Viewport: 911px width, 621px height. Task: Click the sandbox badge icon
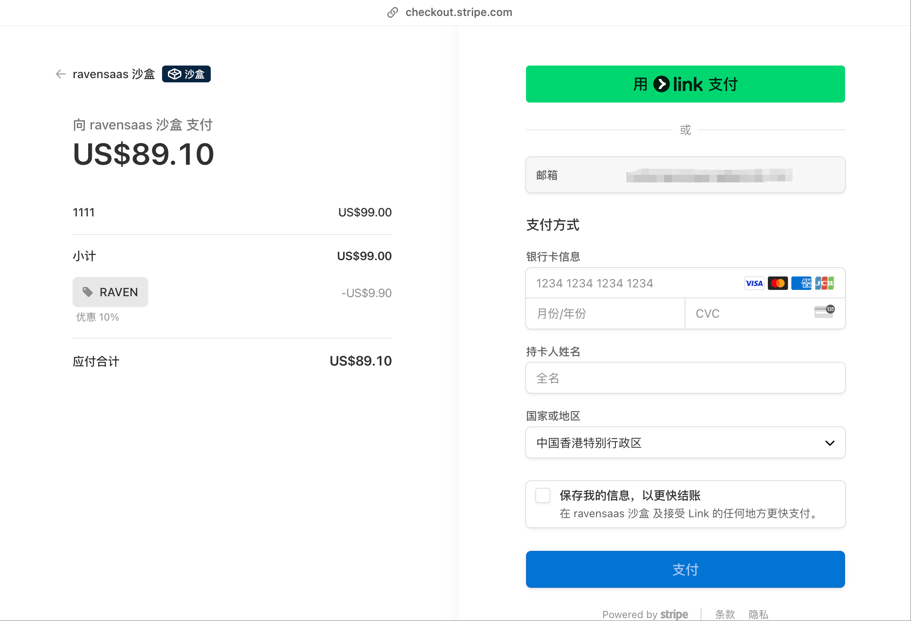tap(175, 74)
